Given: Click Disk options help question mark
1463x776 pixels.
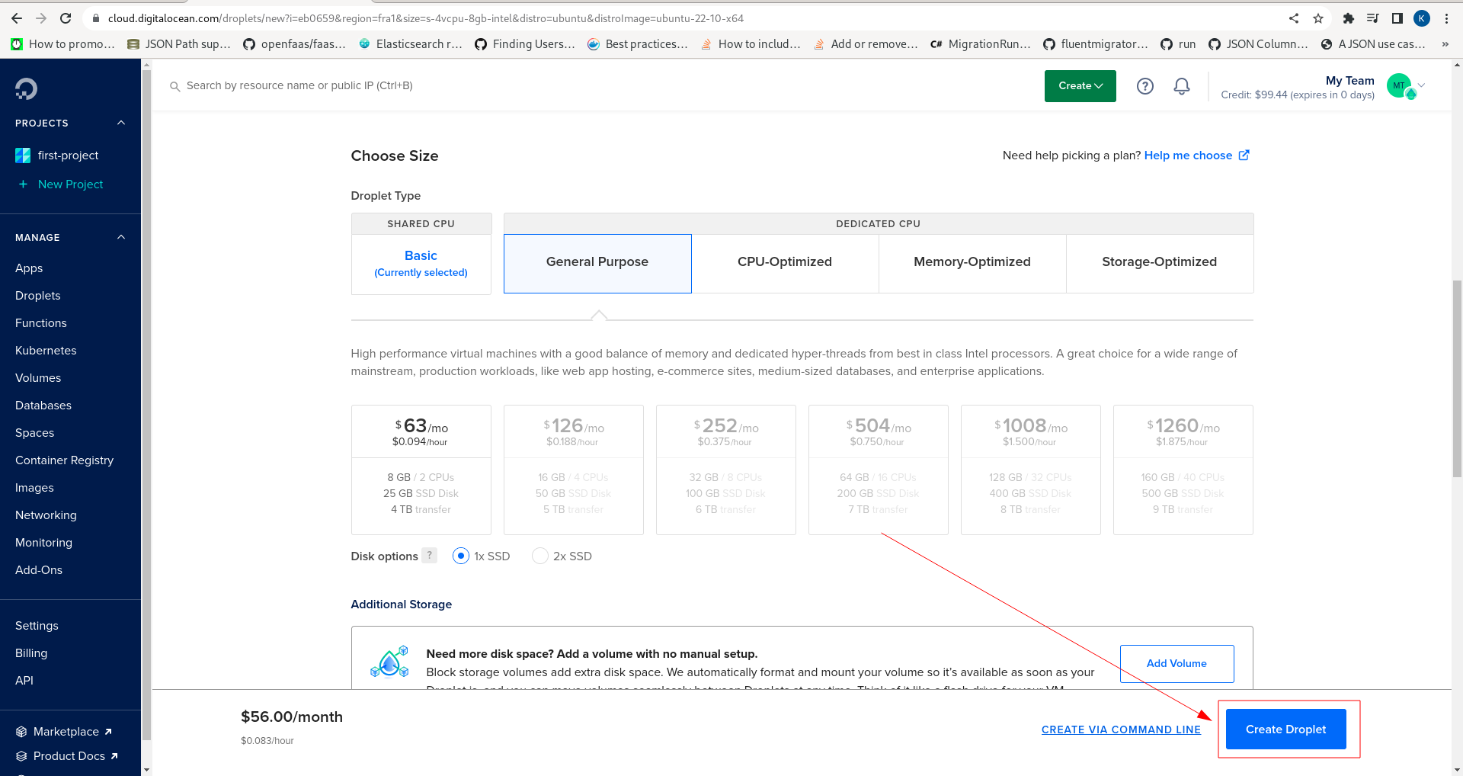Looking at the screenshot, I should tap(430, 556).
